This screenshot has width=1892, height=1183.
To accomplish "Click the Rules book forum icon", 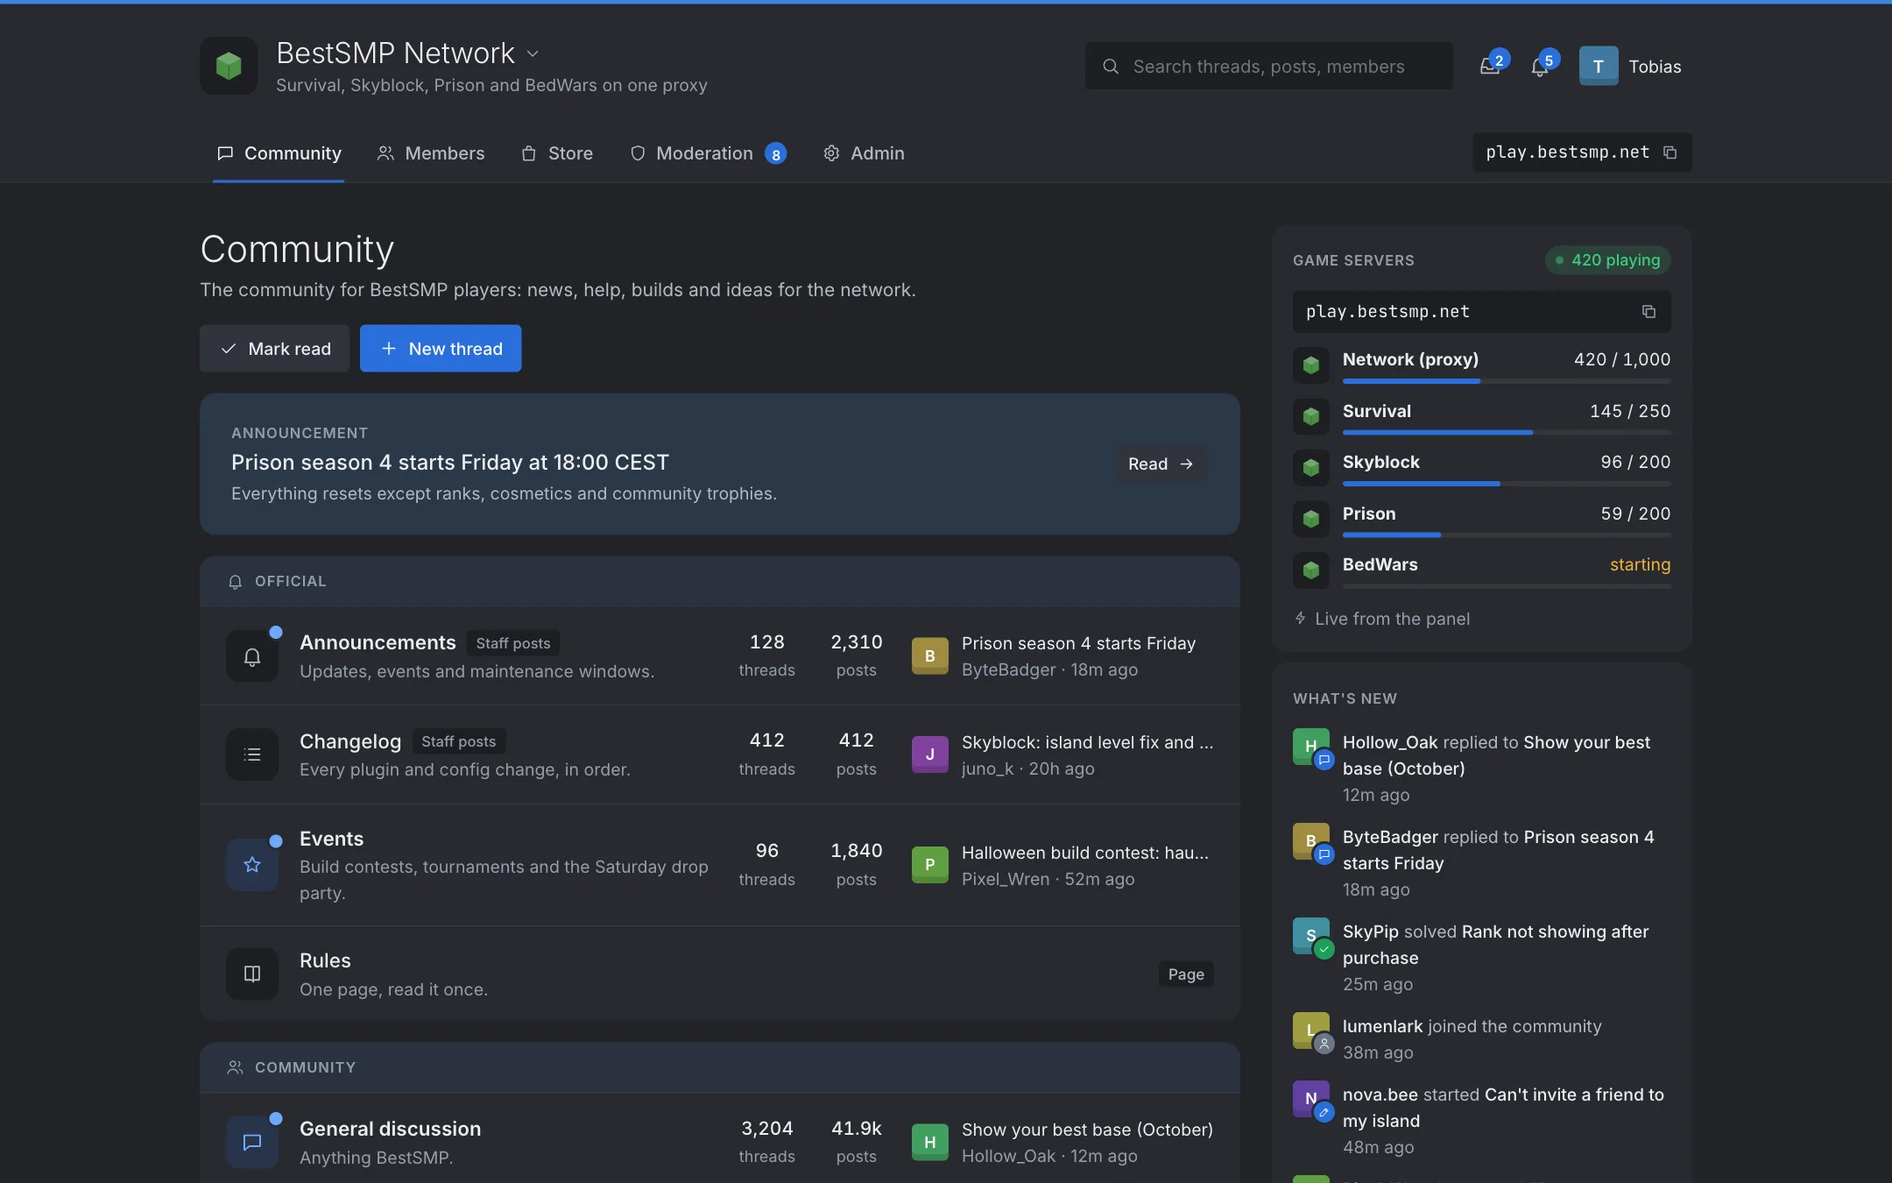I will point(252,974).
